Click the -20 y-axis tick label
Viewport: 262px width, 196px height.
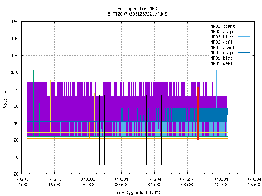click(15, 174)
